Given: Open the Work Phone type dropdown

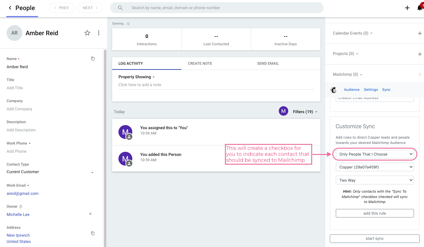Looking at the screenshot, I should (19, 143).
